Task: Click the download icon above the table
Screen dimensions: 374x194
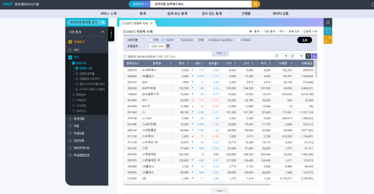Action: [x=314, y=56]
